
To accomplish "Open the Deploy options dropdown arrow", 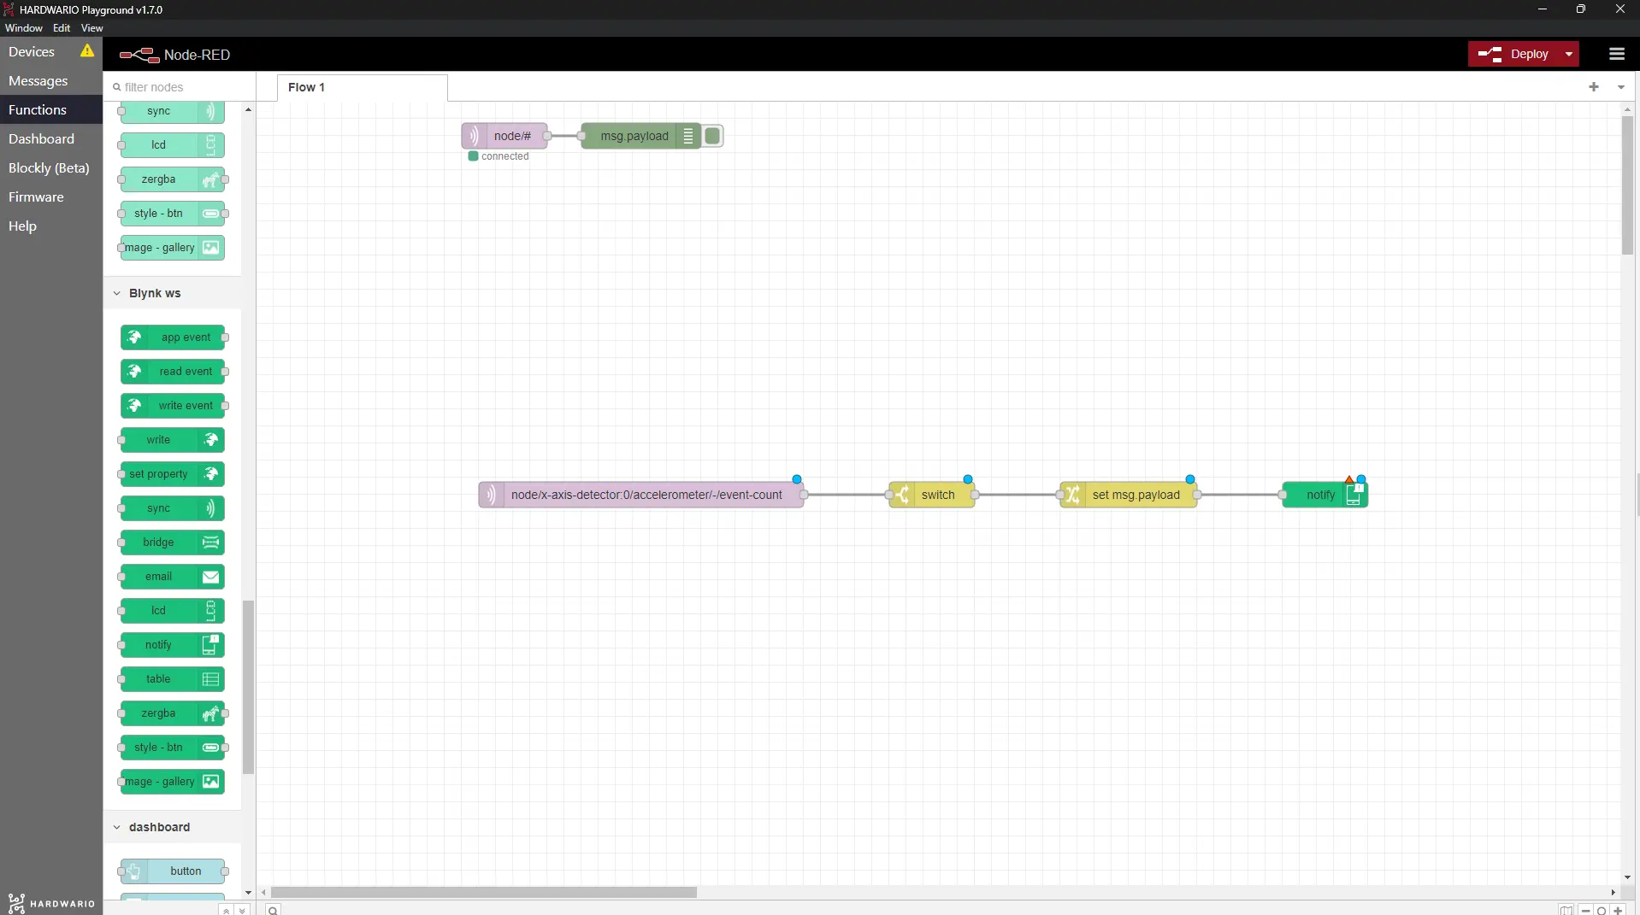I will [1569, 54].
